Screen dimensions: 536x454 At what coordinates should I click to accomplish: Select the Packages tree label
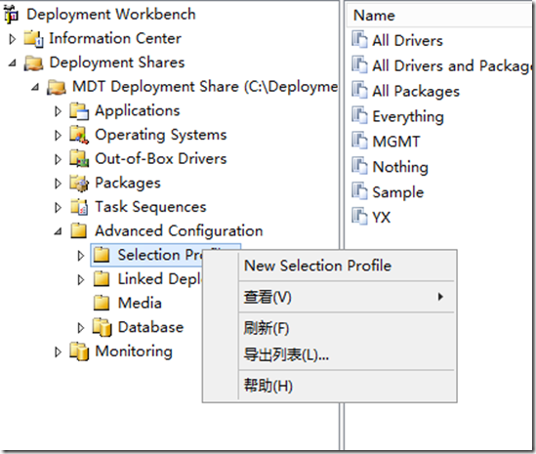(x=128, y=184)
